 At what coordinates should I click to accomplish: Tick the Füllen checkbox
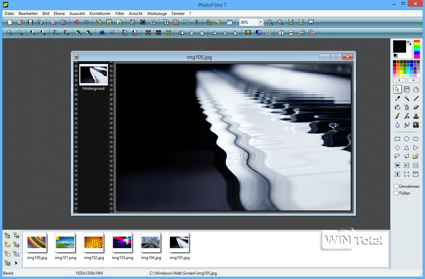point(396,193)
